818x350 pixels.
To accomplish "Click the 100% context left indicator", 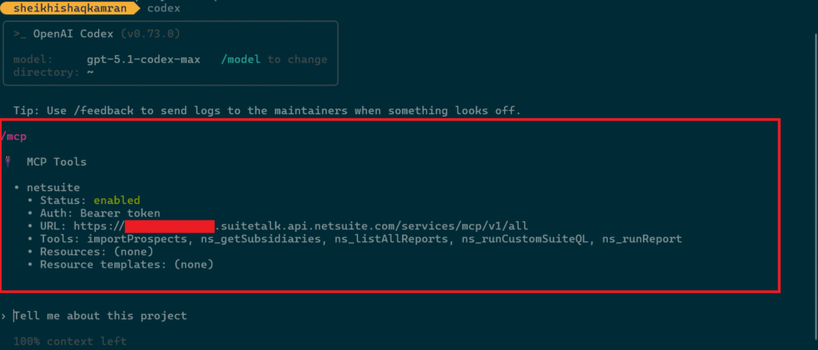I will click(x=69, y=341).
